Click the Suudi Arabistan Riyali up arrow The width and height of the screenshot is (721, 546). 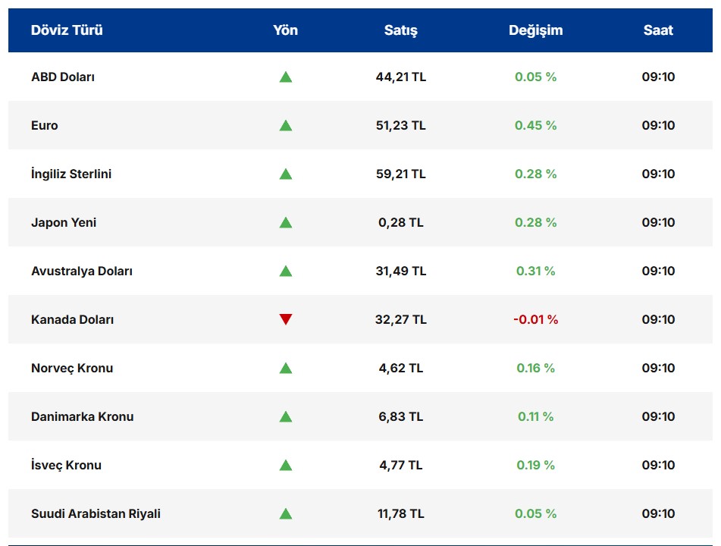(285, 513)
